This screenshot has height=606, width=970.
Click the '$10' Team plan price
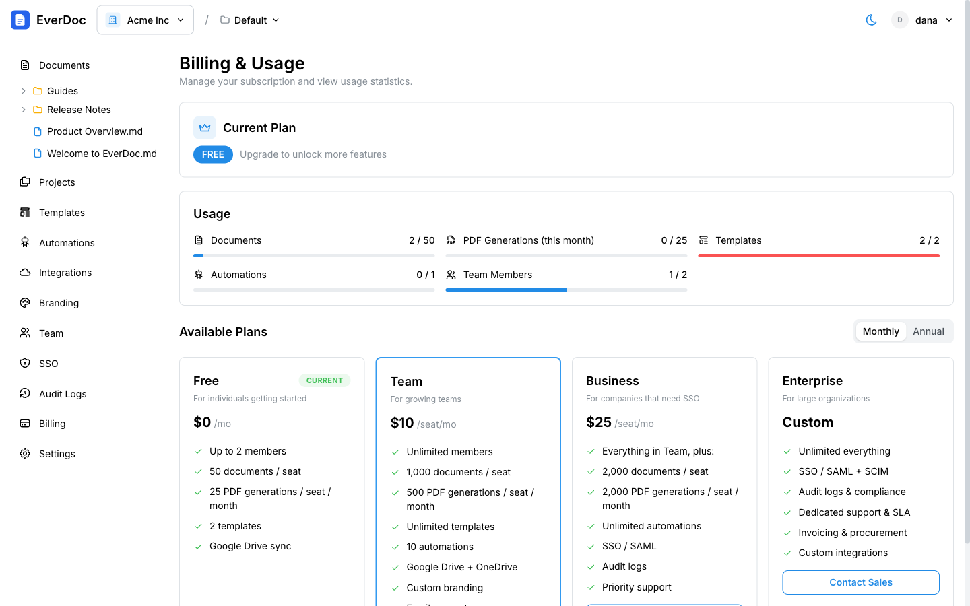(402, 423)
